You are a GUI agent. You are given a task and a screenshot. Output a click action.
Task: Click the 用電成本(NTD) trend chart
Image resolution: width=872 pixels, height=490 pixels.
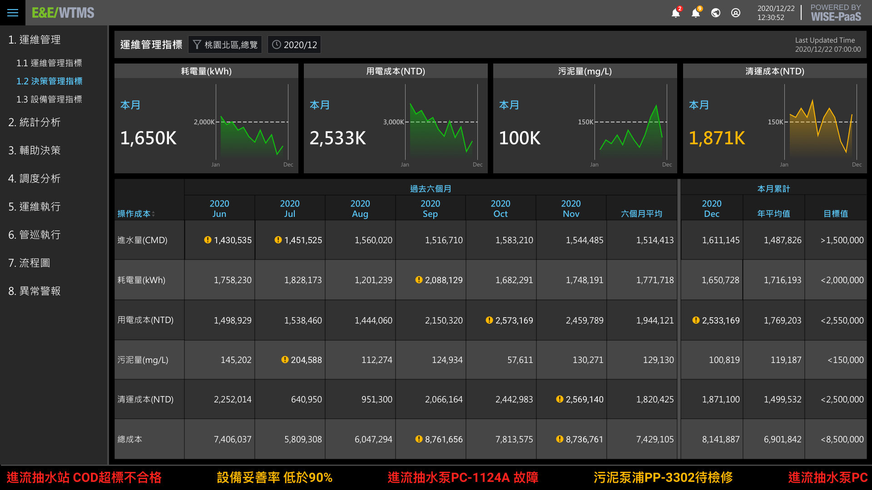point(441,122)
